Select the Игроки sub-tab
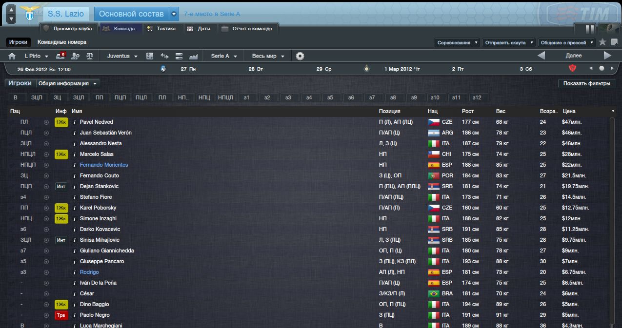Screen dimensions: 622x328 (18, 42)
